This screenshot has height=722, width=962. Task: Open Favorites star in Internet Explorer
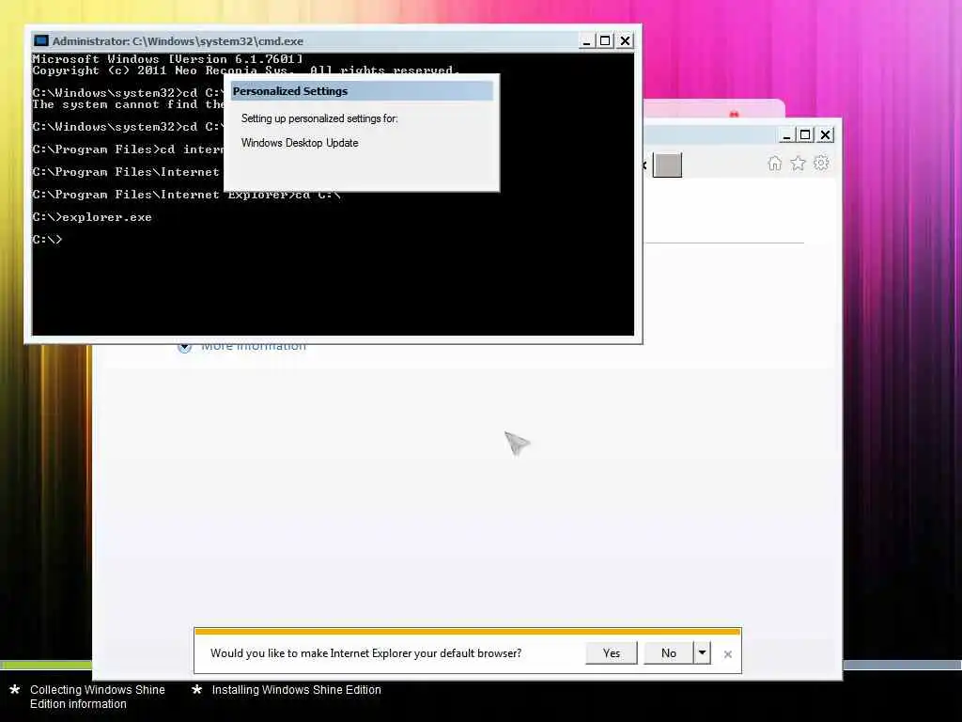[798, 164]
